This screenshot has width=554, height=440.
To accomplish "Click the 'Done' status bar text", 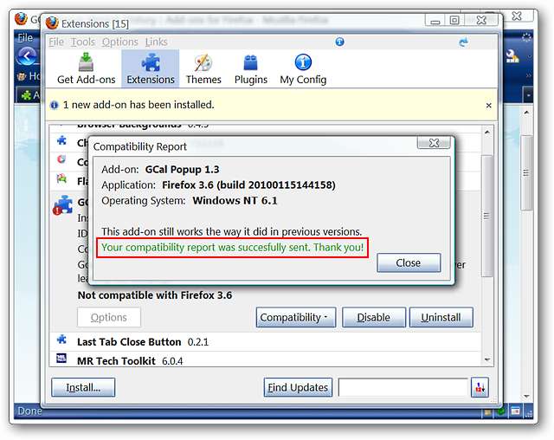I will [29, 411].
